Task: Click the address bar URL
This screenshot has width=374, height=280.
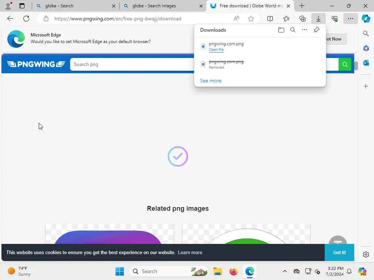Action: pos(118,19)
